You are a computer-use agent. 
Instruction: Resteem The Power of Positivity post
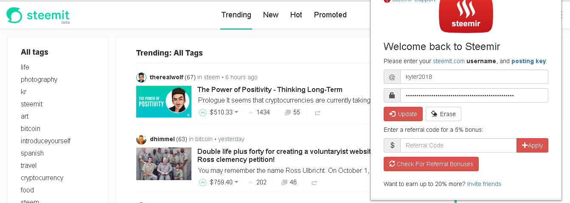(x=317, y=113)
